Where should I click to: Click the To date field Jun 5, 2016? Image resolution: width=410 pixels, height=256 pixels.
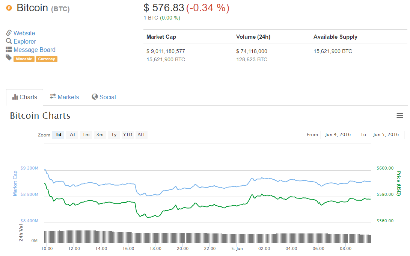click(x=386, y=135)
